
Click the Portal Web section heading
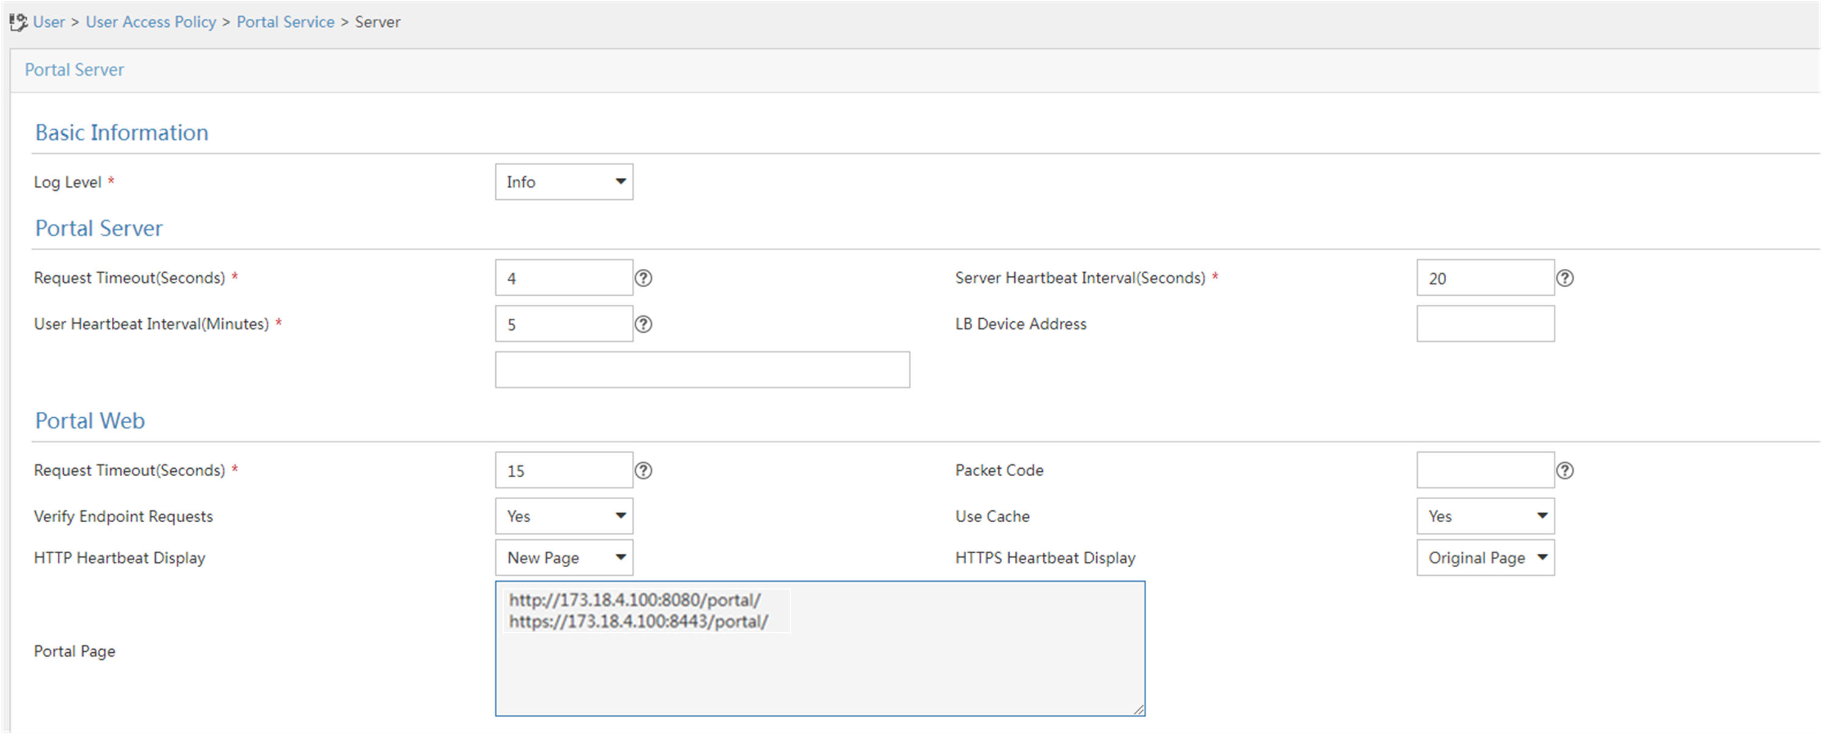pos(90,421)
